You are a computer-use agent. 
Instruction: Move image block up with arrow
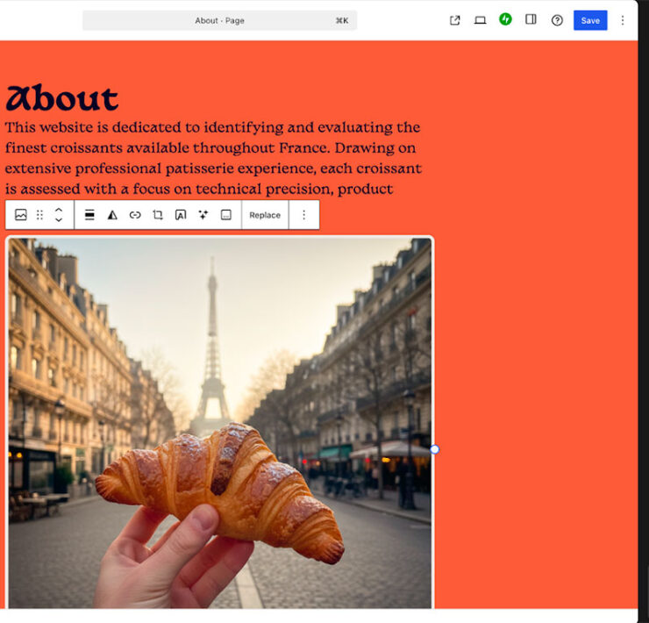click(59, 210)
